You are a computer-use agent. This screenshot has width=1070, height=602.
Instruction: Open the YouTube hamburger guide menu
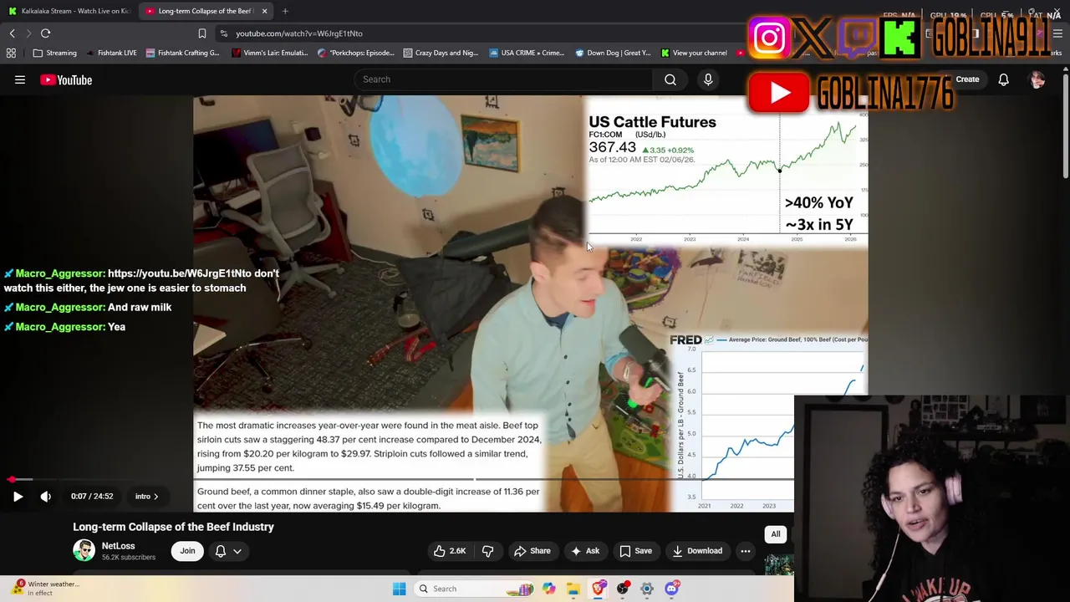20,80
